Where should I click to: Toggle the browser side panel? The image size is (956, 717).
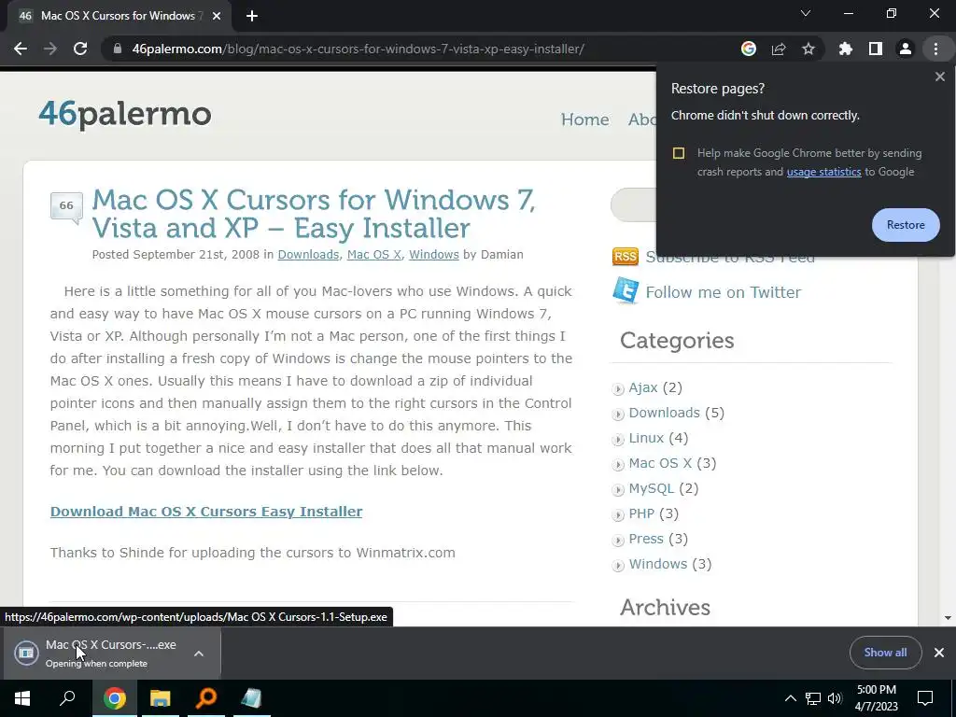tap(875, 49)
